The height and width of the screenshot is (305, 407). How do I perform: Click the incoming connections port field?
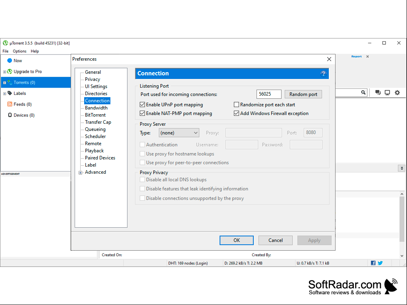[269, 94]
